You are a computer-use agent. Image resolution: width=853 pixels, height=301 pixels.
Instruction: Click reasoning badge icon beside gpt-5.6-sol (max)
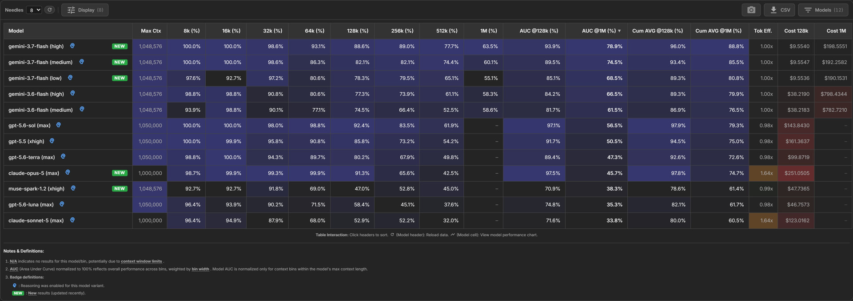59,125
